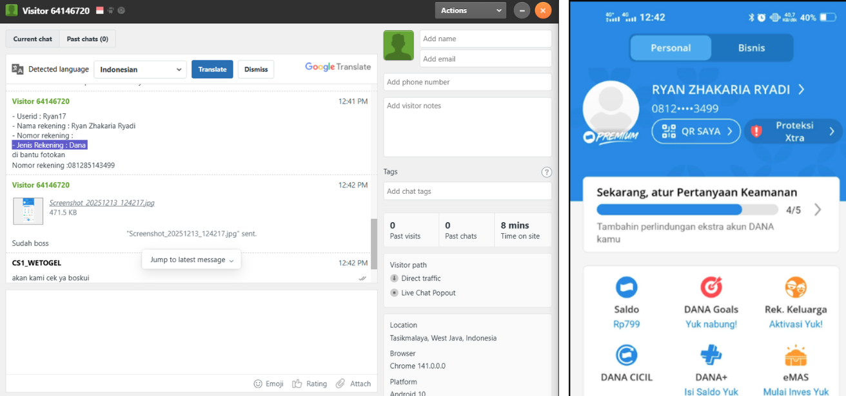The width and height of the screenshot is (846, 396).
Task: Click the green visitor profile picture
Action: click(398, 45)
